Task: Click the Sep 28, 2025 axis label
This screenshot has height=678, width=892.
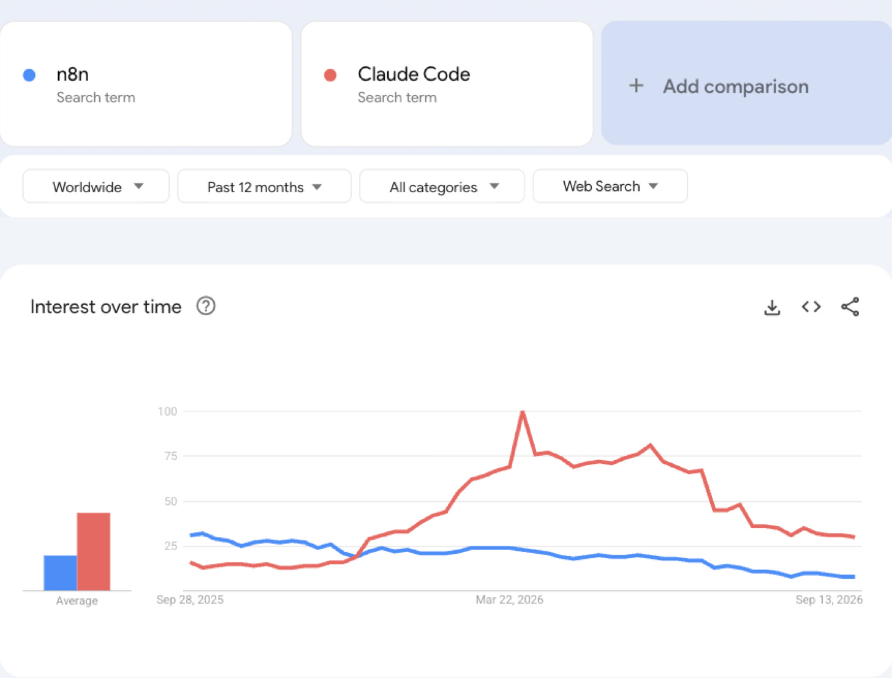Action: [190, 600]
